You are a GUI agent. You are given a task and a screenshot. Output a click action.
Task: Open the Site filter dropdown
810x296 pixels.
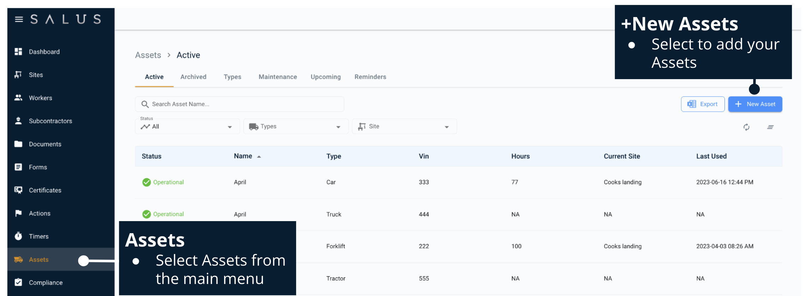pos(404,127)
